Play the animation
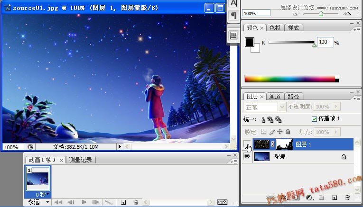The image size is (363, 207). tap(84, 202)
